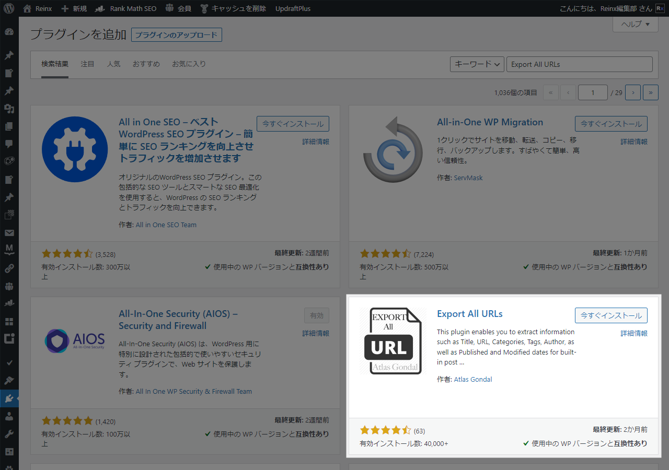Open the members group icon in sidebar

pyautogui.click(x=9, y=286)
